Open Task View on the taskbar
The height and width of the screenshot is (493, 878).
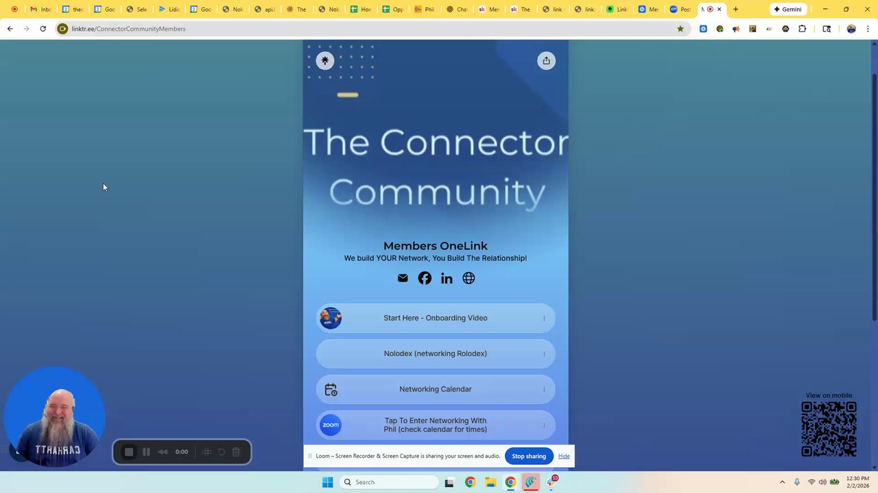click(x=449, y=482)
